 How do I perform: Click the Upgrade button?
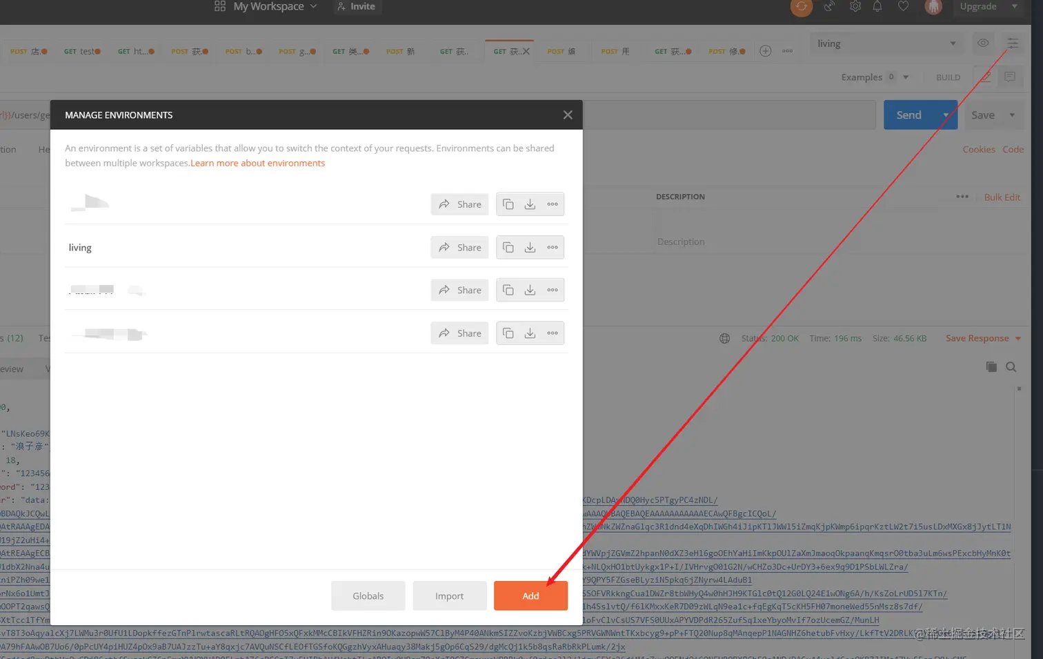click(x=978, y=6)
